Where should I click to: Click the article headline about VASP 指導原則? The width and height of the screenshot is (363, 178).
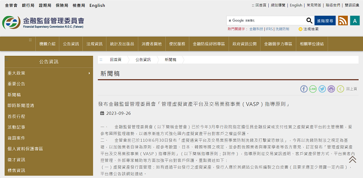(x=194, y=104)
